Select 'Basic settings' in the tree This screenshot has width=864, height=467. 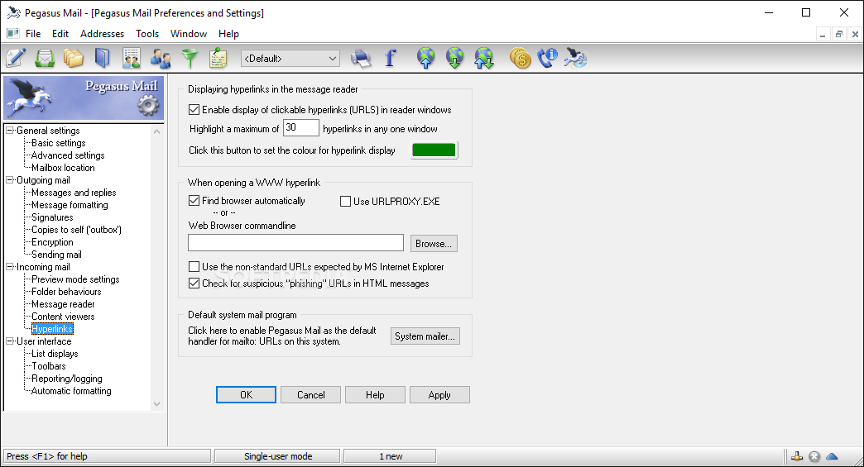point(59,143)
